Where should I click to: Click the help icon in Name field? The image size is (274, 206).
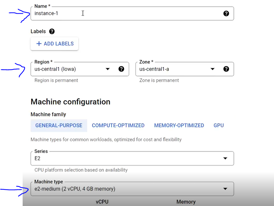coord(226,13)
